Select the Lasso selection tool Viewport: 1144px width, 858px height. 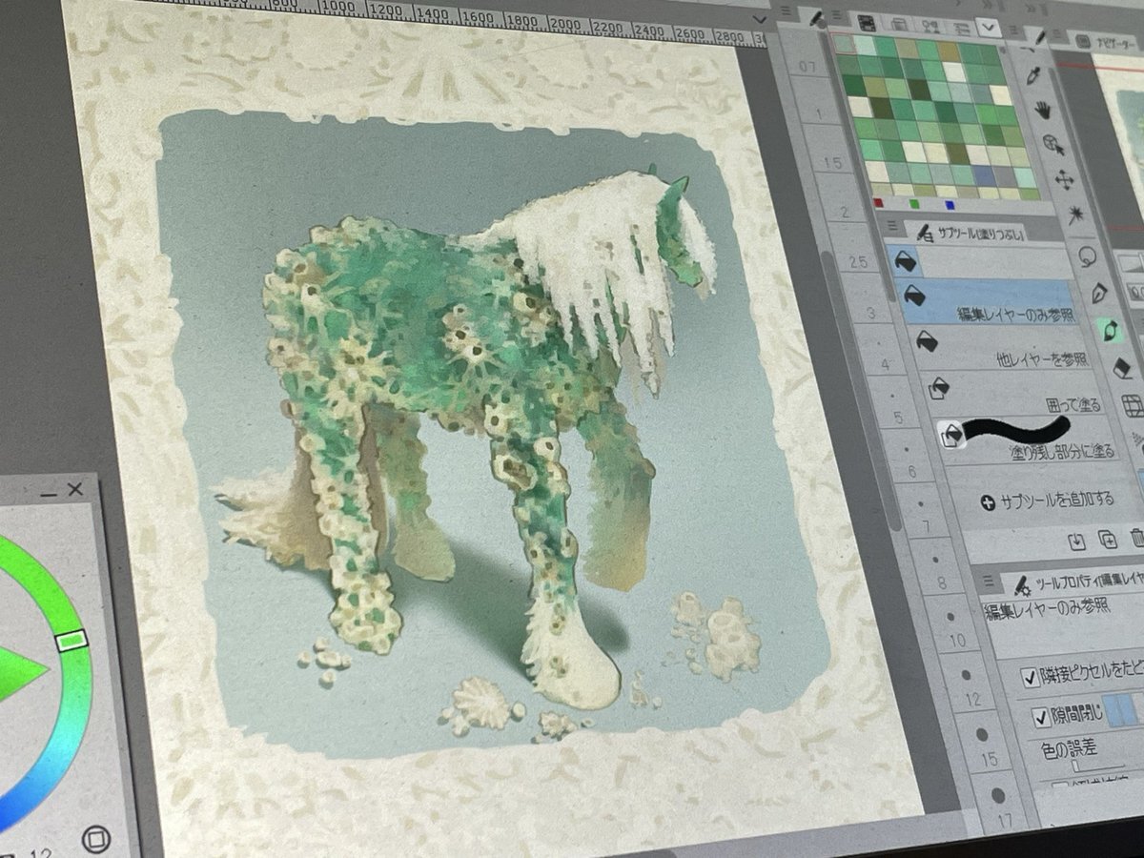tap(1087, 255)
